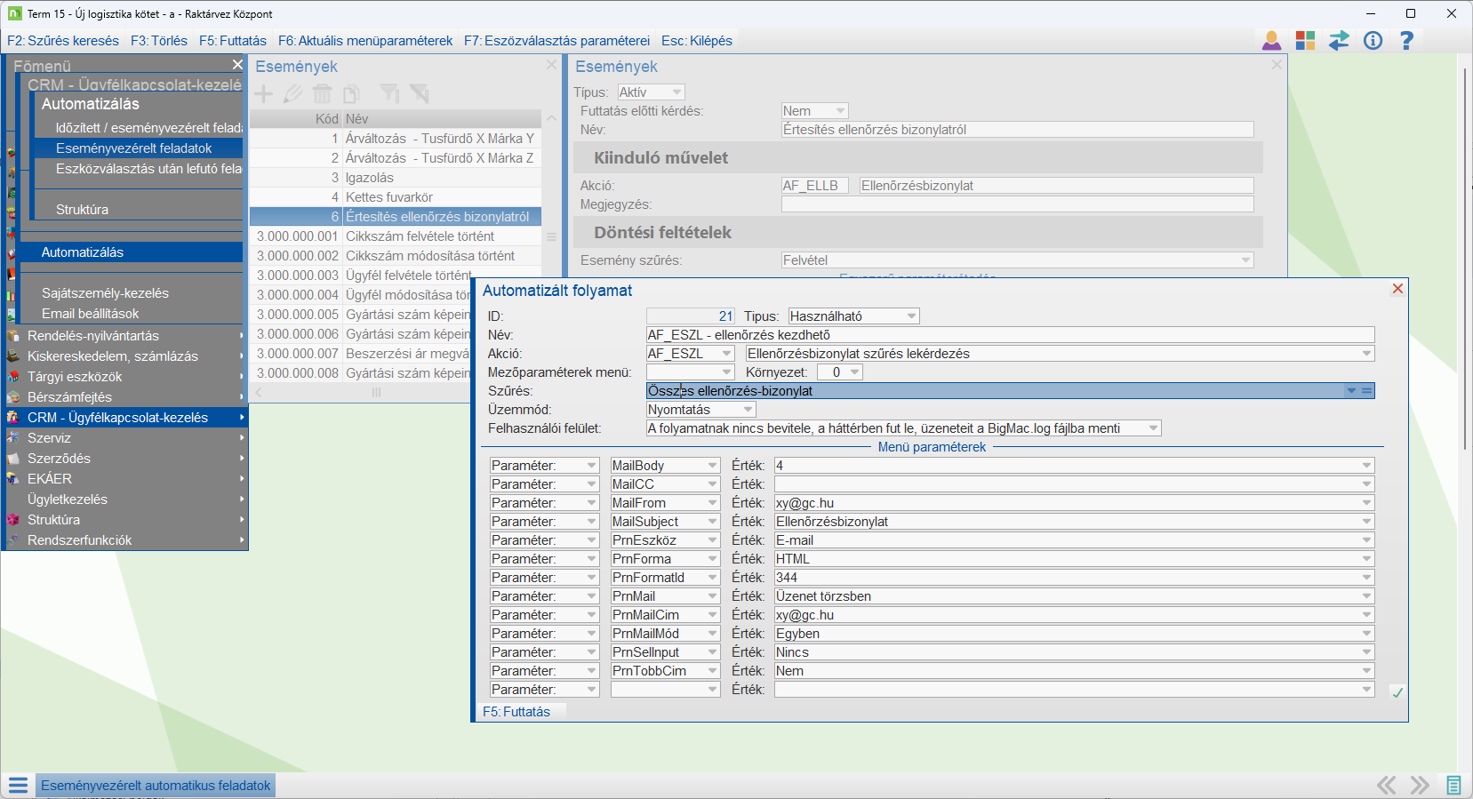Click the green checkmark confirm icon
This screenshot has width=1473, height=799.
click(1397, 692)
